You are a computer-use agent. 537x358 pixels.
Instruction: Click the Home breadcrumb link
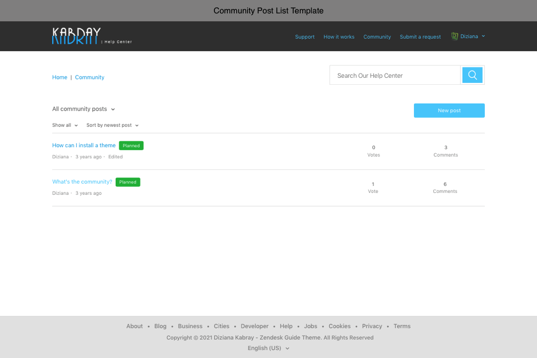[x=60, y=77]
